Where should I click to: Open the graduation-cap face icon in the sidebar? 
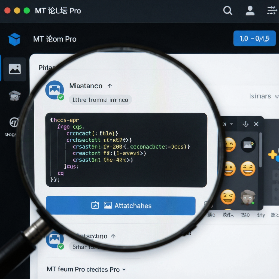(x=15, y=96)
